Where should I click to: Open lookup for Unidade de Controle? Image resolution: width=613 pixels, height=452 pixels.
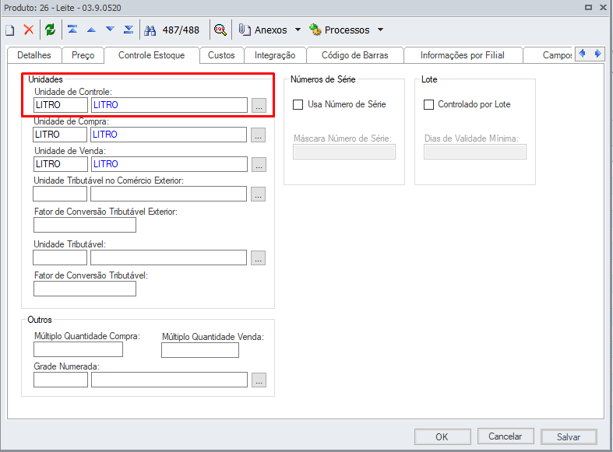coord(259,105)
